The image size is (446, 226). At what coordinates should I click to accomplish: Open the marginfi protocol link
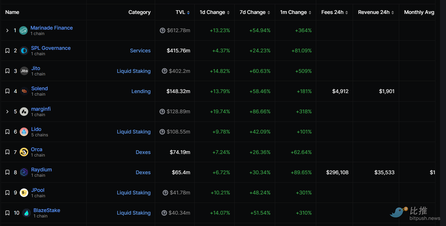41,109
